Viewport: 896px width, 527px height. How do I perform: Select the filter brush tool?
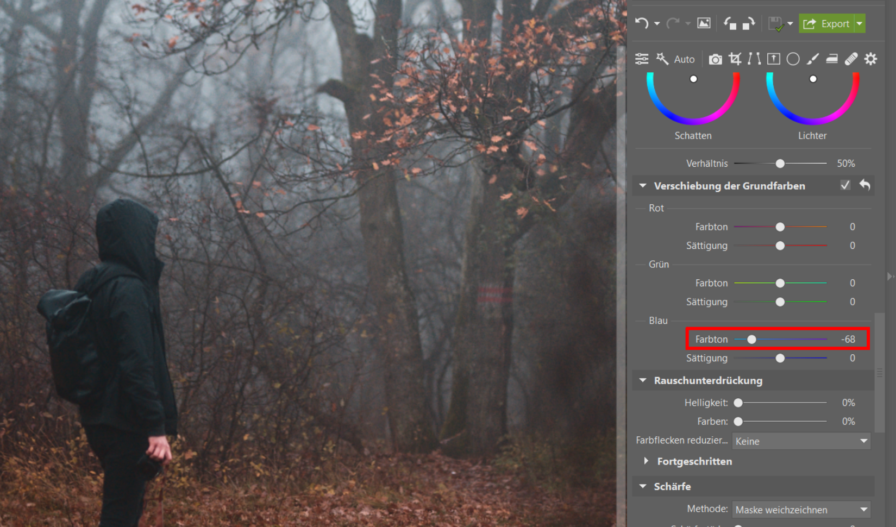(812, 59)
